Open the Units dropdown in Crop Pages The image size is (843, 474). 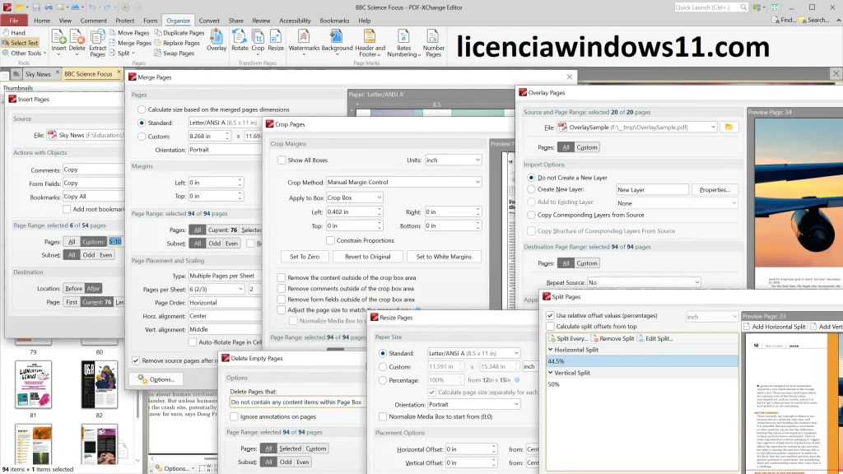tap(454, 160)
